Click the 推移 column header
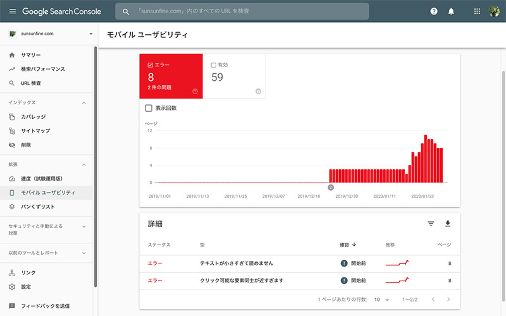This screenshot has width=506, height=316. 390,245
